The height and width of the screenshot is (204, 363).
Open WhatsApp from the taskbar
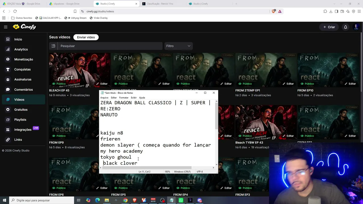tap(181, 200)
